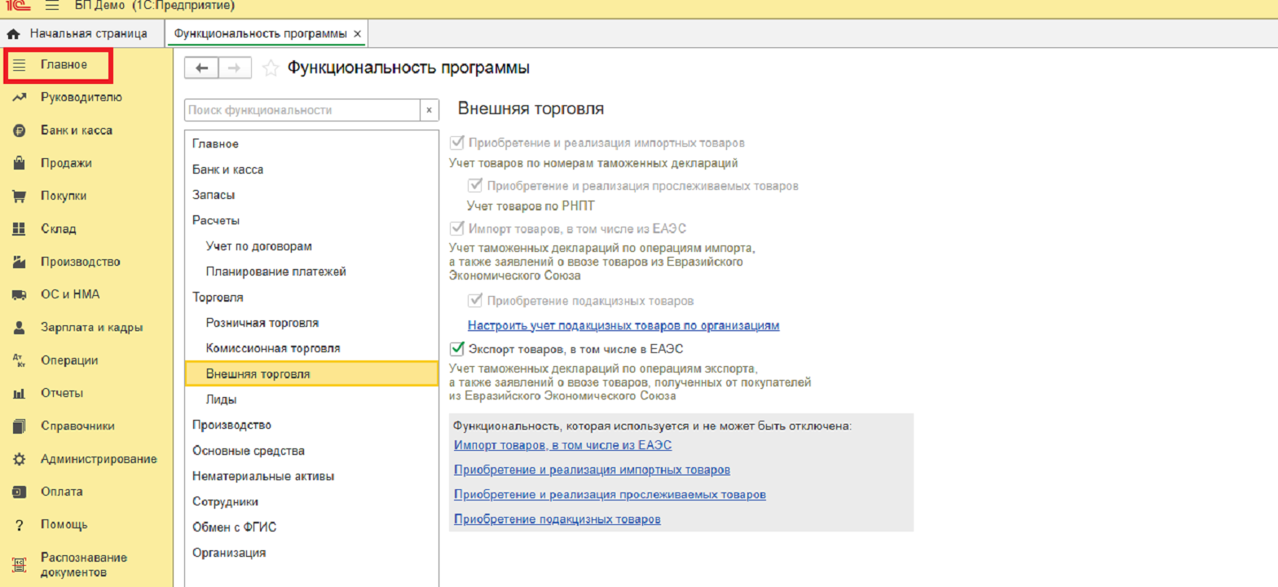Switch to the Начальная страница tab

[x=77, y=33]
